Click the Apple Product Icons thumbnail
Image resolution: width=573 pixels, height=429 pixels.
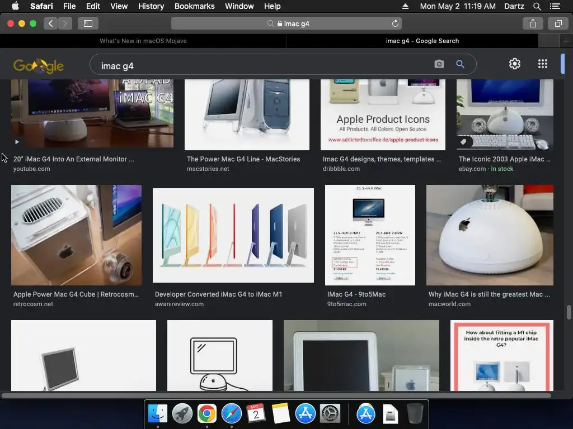[x=383, y=115]
